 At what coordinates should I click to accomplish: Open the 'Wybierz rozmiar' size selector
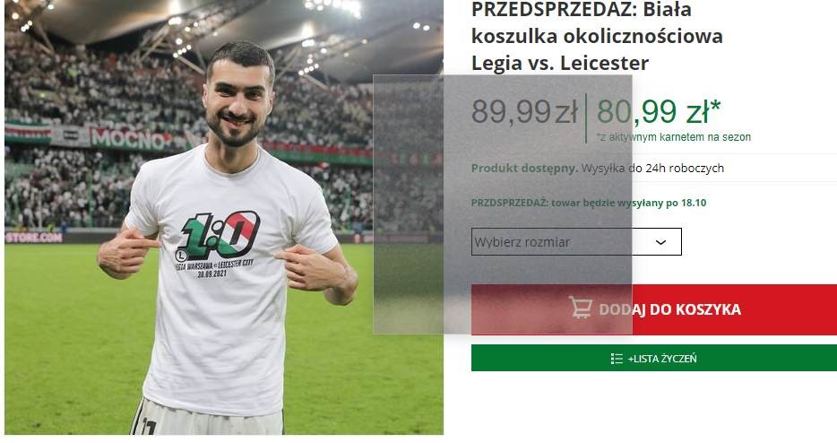point(576,241)
